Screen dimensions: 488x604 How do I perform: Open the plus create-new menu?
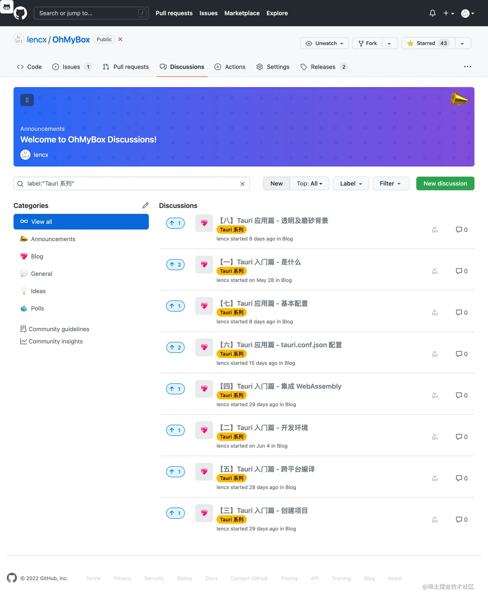(449, 13)
